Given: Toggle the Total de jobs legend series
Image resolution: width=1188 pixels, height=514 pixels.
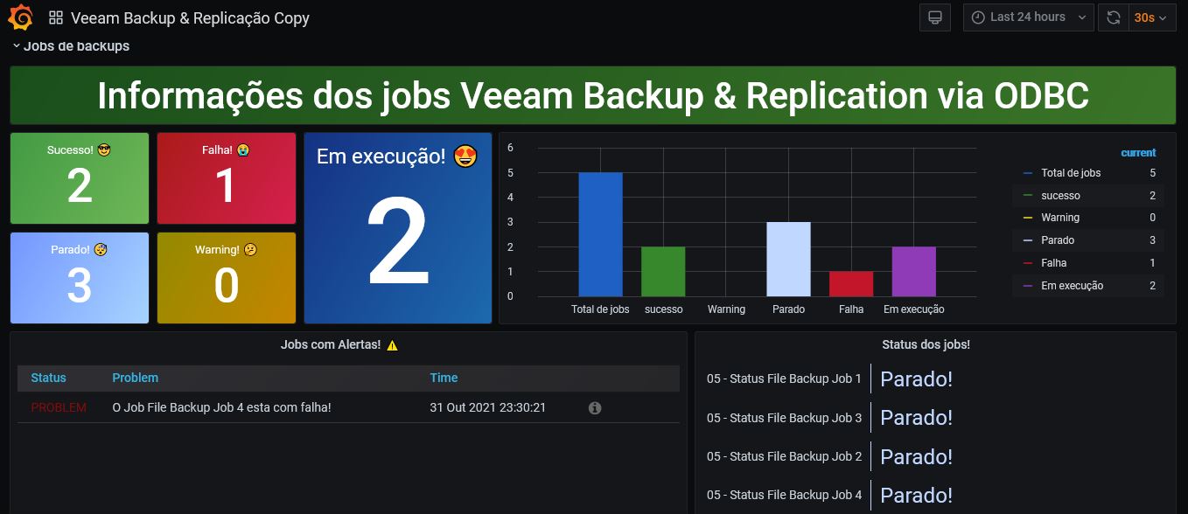Looking at the screenshot, I should 1070,173.
